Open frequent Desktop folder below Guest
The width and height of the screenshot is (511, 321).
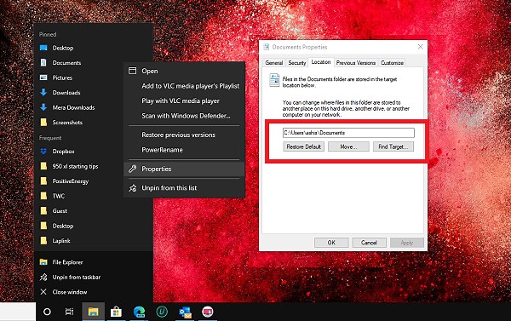coord(94,226)
